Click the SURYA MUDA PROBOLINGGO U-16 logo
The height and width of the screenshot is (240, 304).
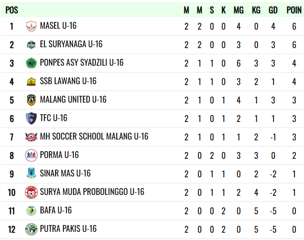pyautogui.click(x=31, y=192)
